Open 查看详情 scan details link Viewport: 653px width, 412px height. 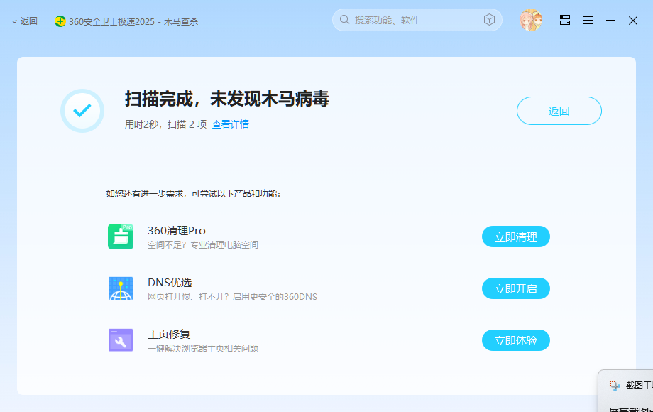pos(230,124)
